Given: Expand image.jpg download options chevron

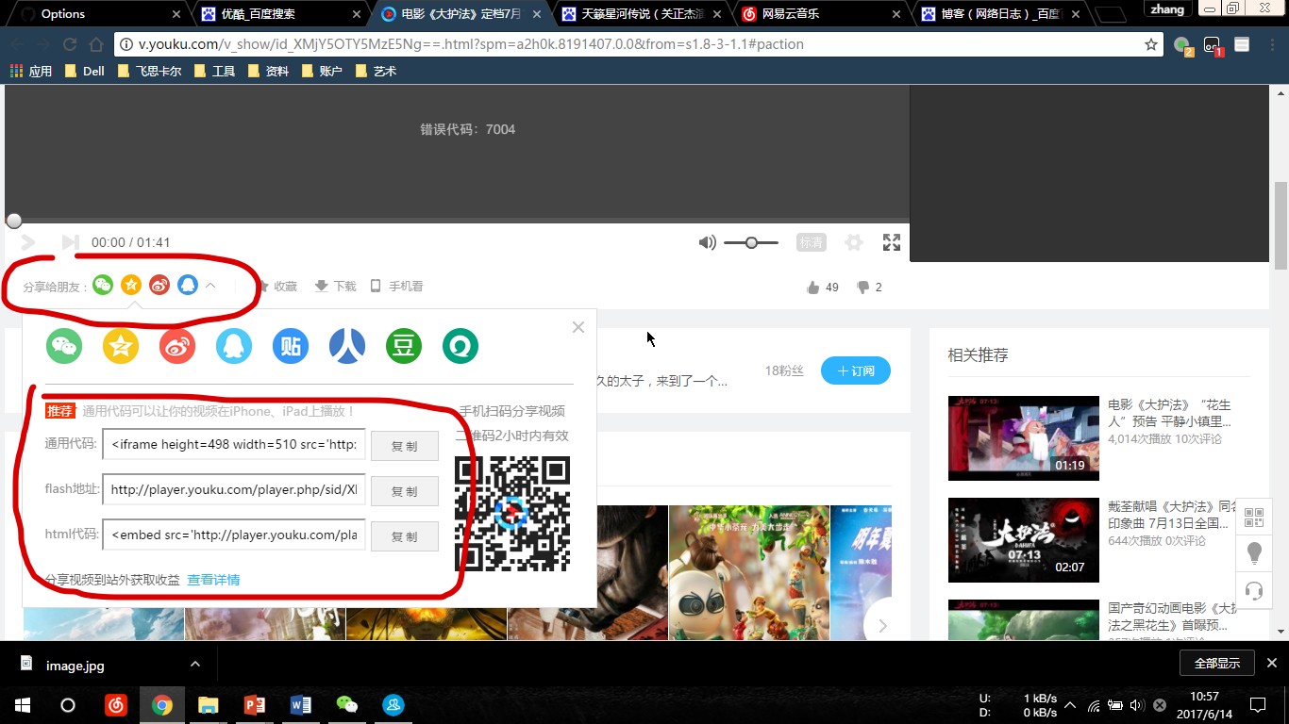Looking at the screenshot, I should click(x=194, y=665).
